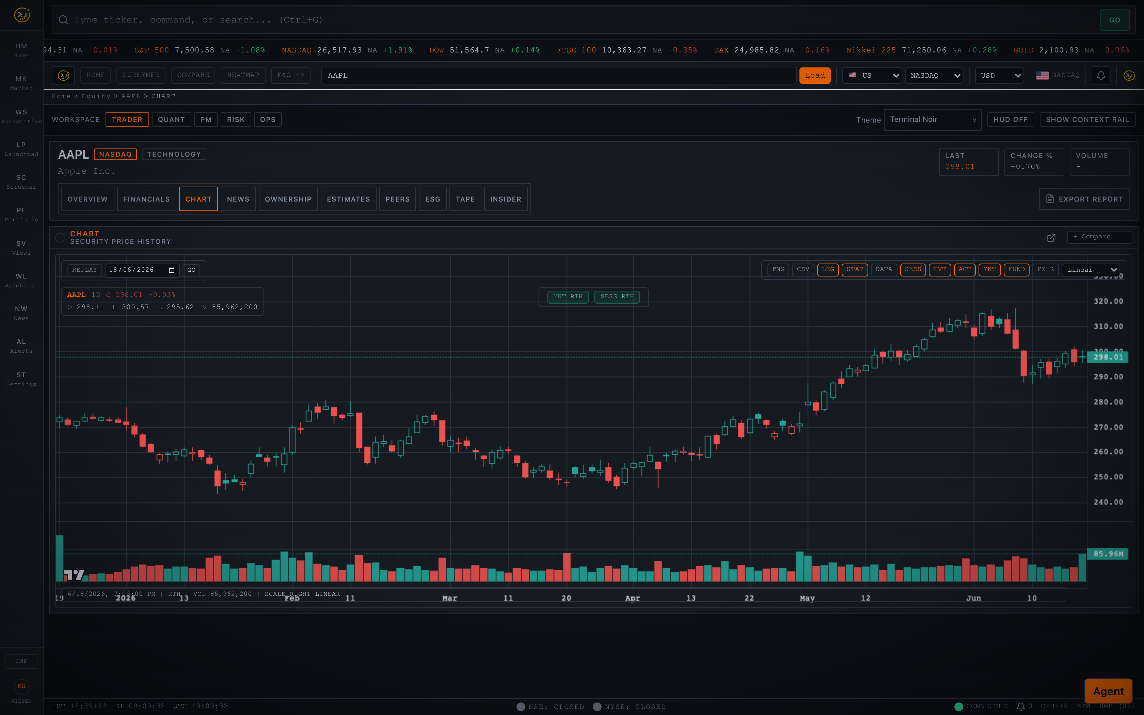
Task: Toggle the FUND chart option
Action: click(1016, 270)
